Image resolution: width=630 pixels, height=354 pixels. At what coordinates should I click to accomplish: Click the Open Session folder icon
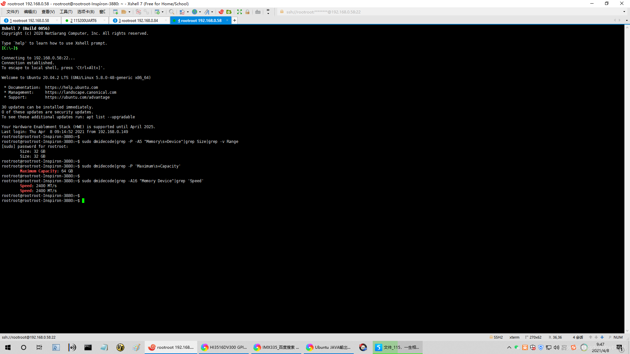pos(124,12)
